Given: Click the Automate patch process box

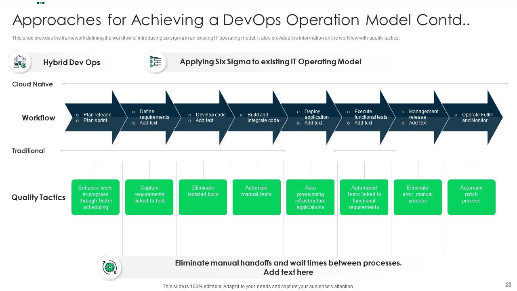Looking at the screenshot, I should click(471, 197).
